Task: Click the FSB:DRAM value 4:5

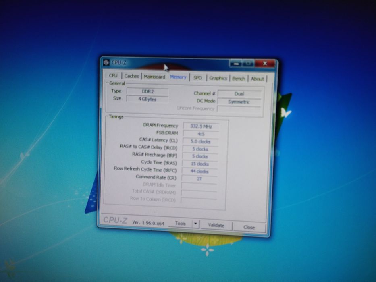Action: 201,134
